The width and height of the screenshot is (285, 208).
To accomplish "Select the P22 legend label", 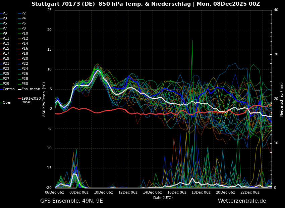I will 25,64.
